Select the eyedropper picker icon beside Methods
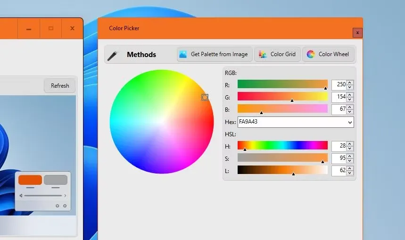Viewport: 405px width, 240px height. pos(112,56)
